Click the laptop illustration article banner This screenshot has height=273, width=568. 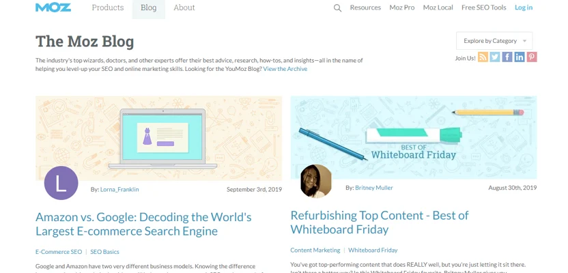pyautogui.click(x=158, y=138)
